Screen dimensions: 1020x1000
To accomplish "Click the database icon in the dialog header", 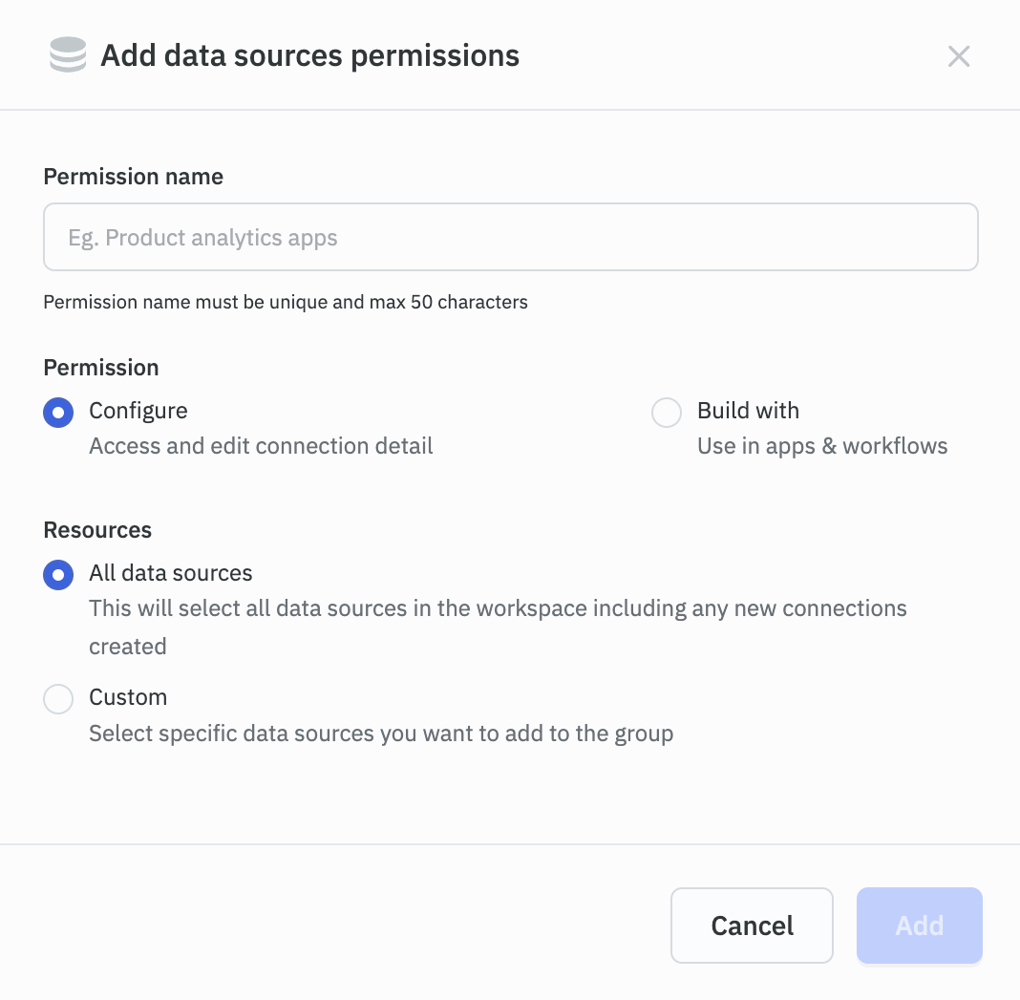I will [67, 54].
